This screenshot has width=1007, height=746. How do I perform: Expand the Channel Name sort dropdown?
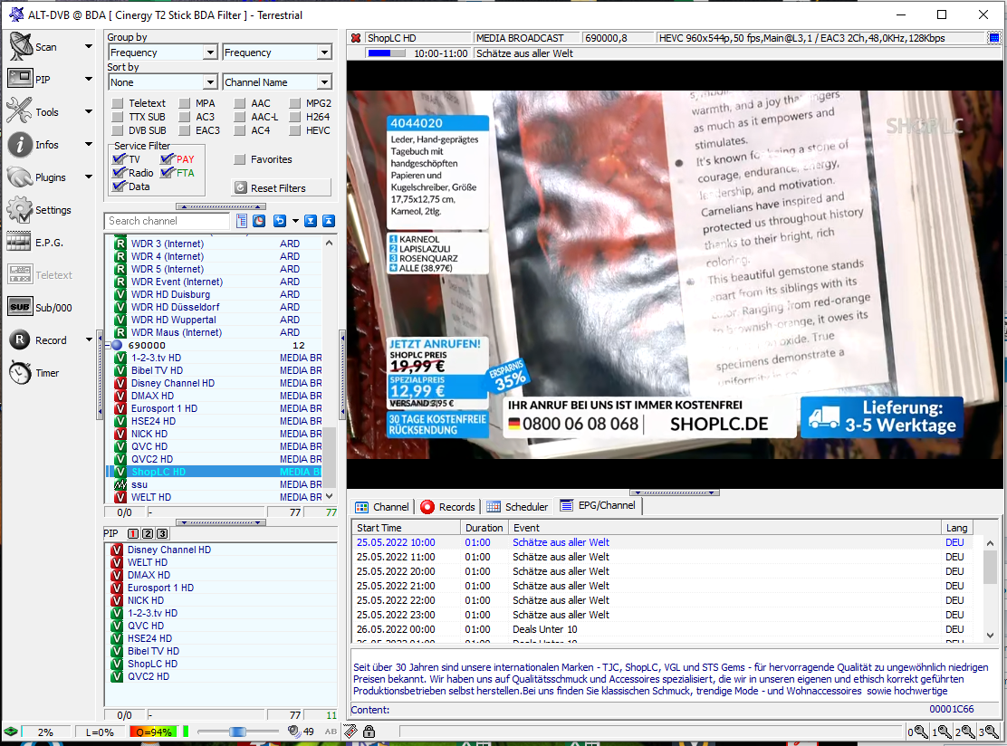click(324, 82)
